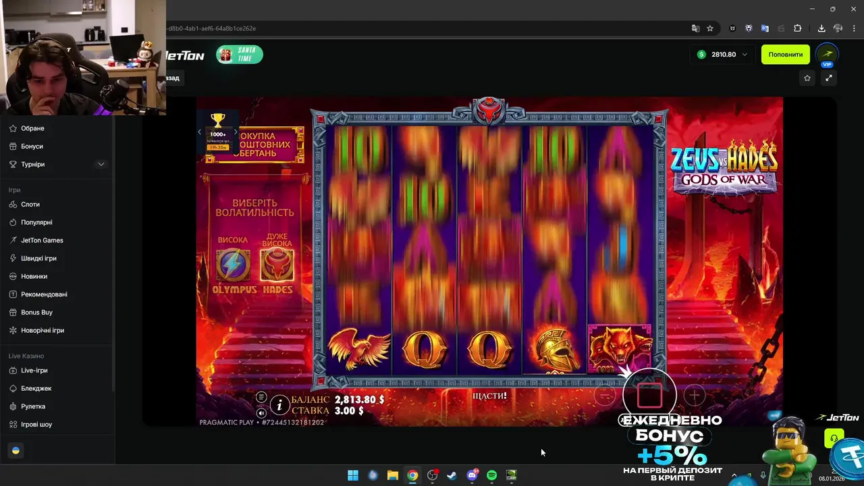
Task: Increase bet with plus button
Action: [695, 396]
